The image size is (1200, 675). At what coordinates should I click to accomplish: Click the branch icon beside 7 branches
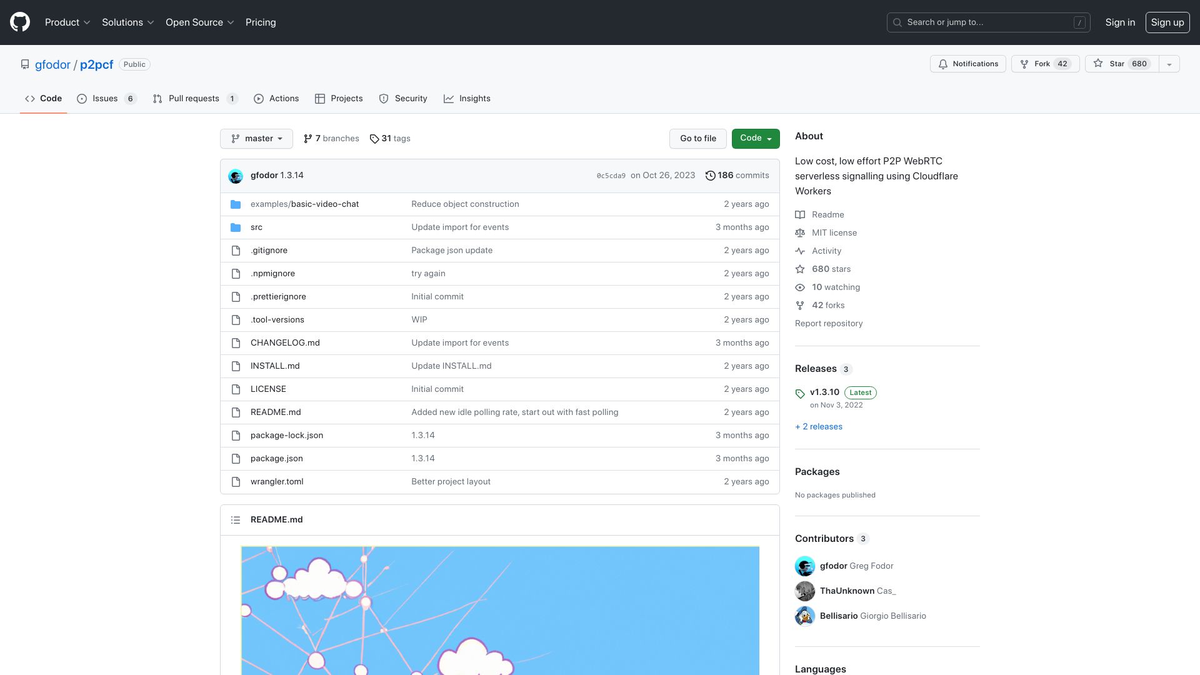[x=308, y=139]
